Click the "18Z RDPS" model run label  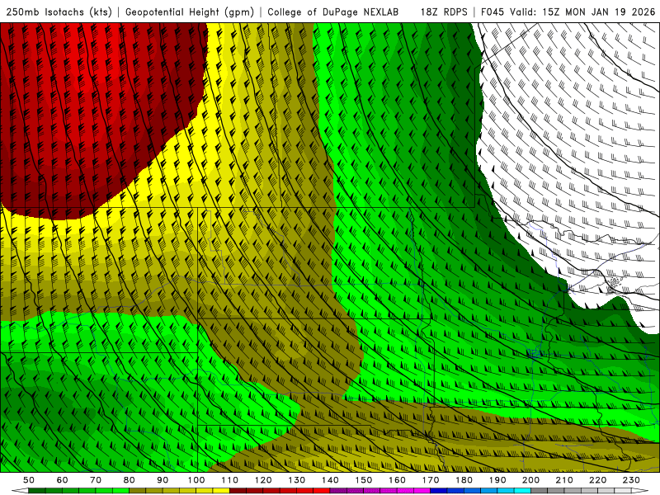444,12
